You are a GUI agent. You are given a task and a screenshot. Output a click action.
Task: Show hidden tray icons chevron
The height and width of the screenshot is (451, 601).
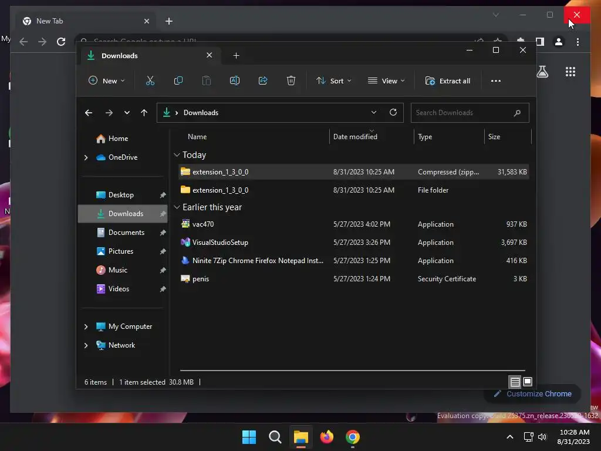(510, 437)
